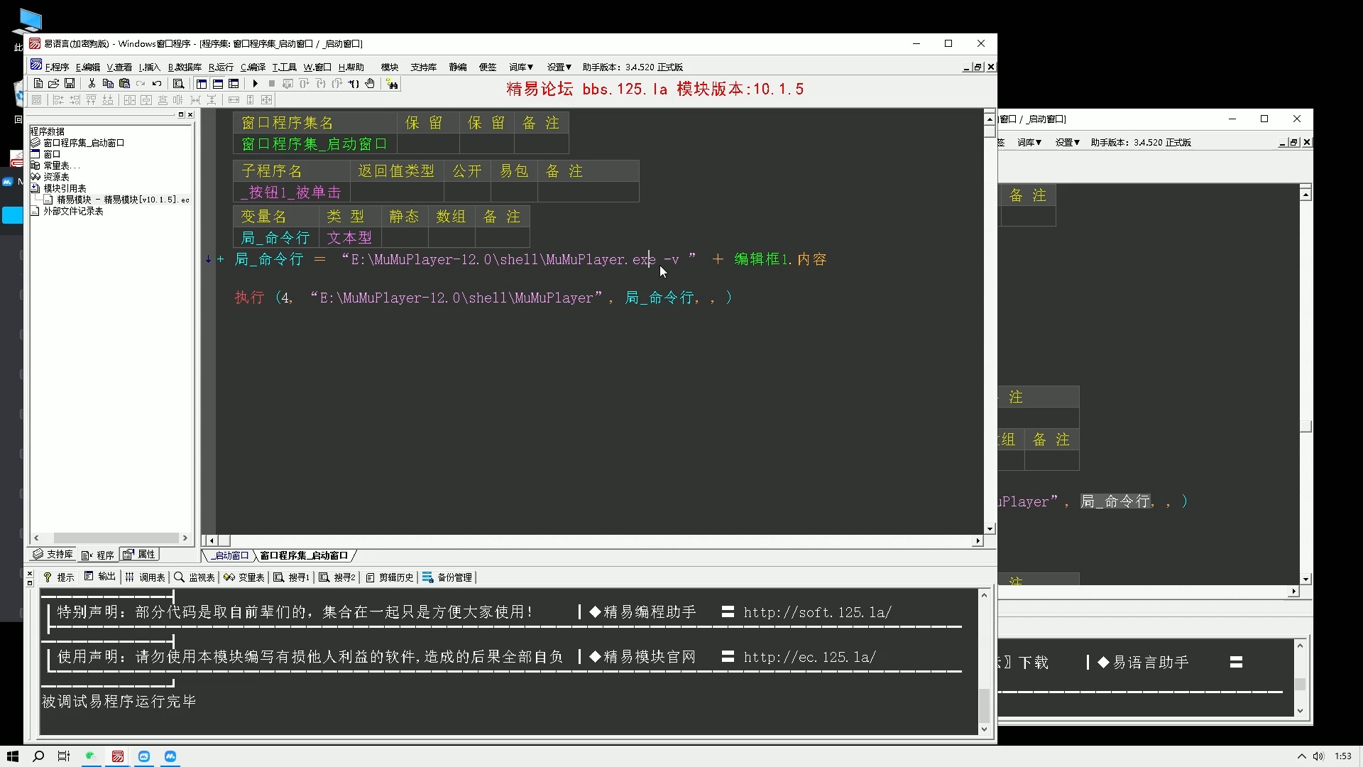The height and width of the screenshot is (767, 1363).
Task: Open the 词库 dropdown menu
Action: (x=520, y=67)
